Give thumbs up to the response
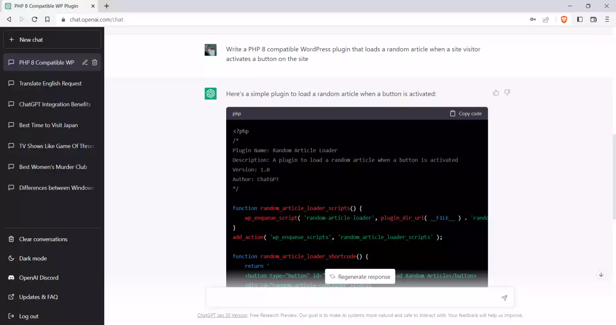 pos(496,93)
